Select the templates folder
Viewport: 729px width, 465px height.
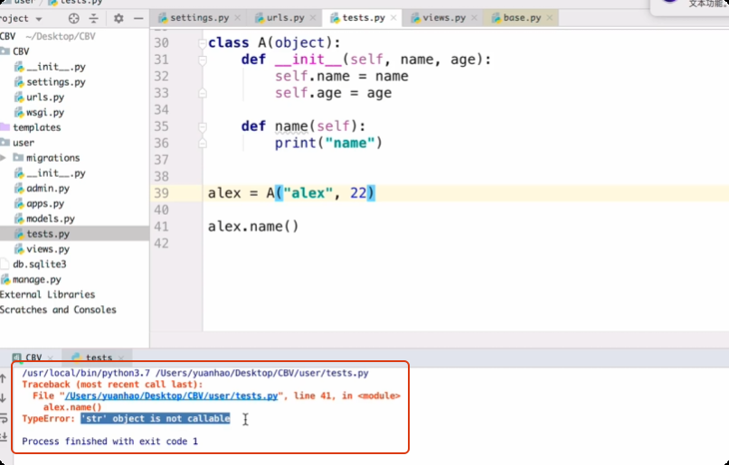point(36,127)
